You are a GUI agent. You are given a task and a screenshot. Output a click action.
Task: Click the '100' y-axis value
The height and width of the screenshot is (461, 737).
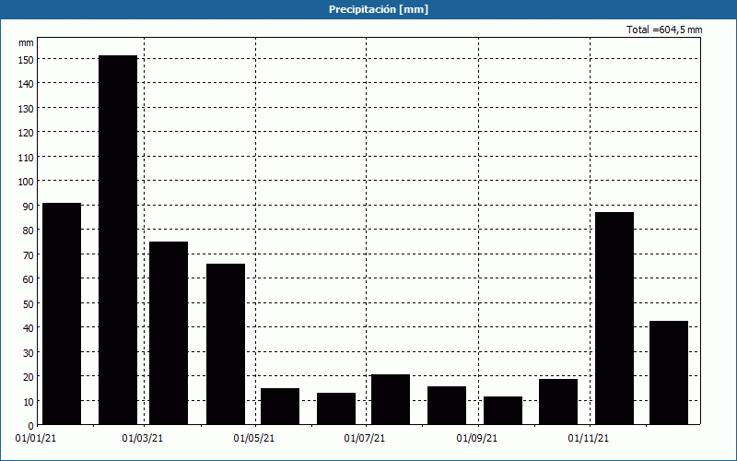point(26,182)
